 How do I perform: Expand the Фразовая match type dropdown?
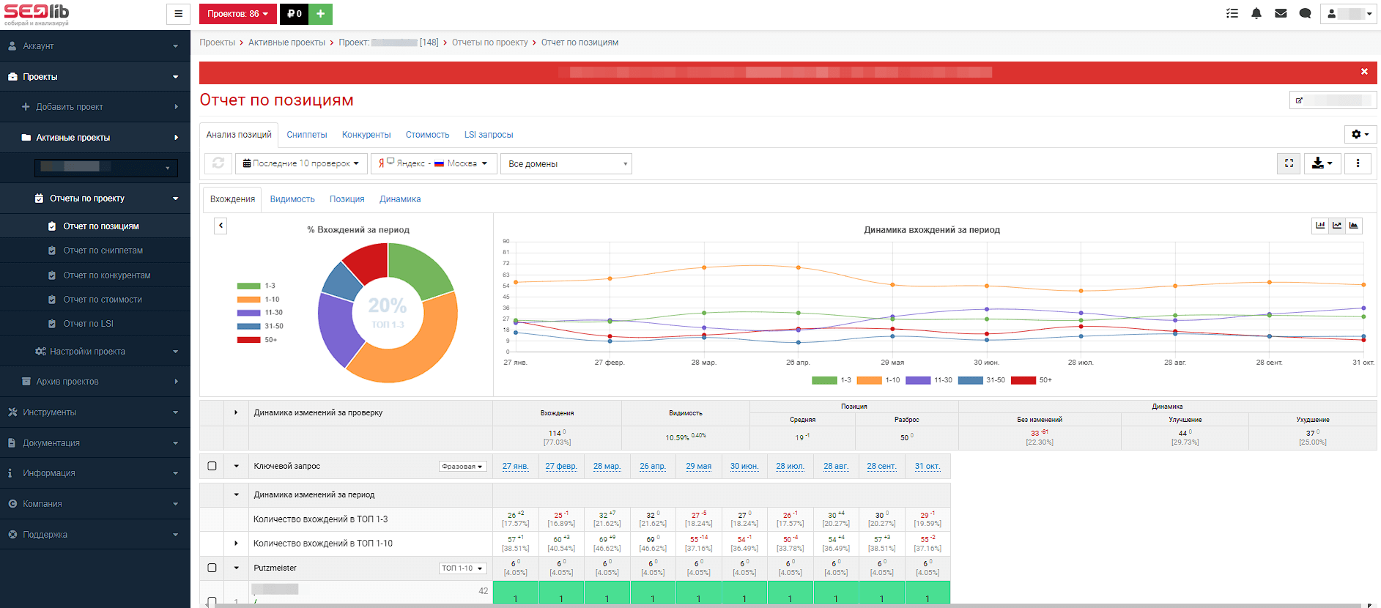(x=462, y=467)
